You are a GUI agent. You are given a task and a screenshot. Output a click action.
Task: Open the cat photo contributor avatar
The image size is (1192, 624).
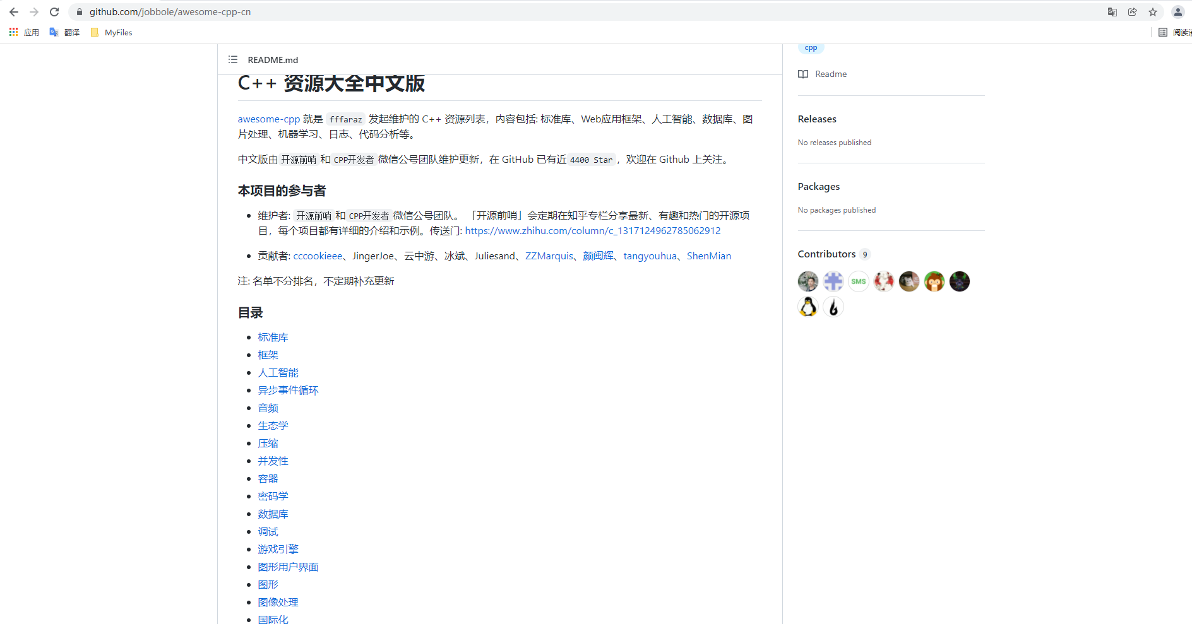pos(909,281)
